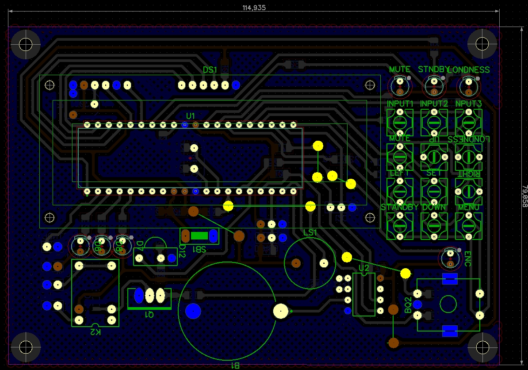Screen dimensions: 528x370
Task: Click the Q1 transistor designator label
Action: pyautogui.click(x=149, y=314)
